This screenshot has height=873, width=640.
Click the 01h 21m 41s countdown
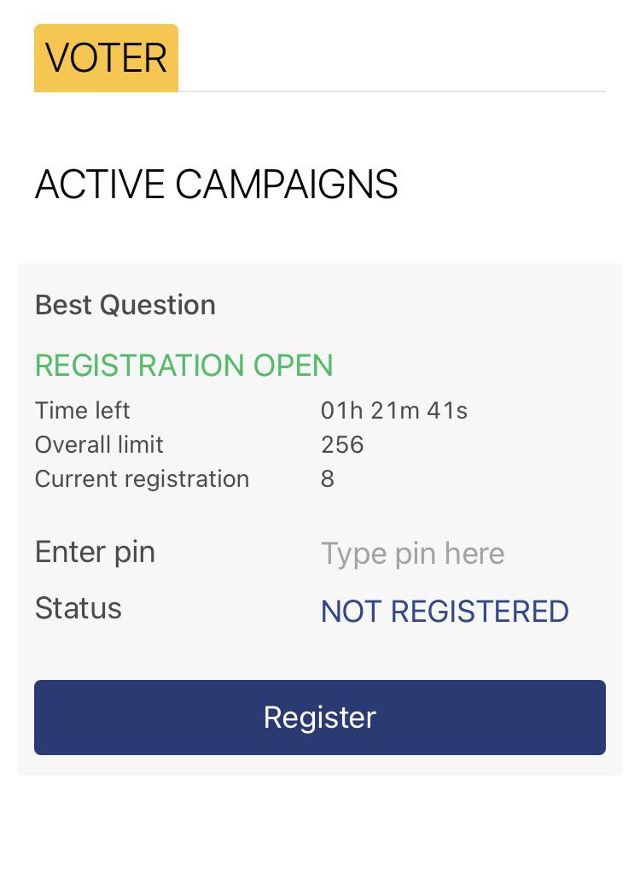tap(393, 411)
